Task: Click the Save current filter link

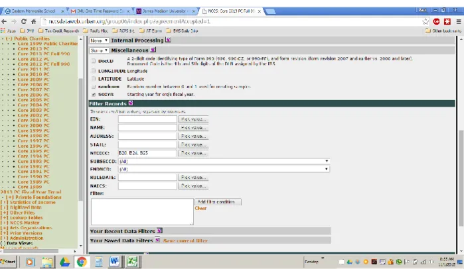Action: (x=185, y=241)
